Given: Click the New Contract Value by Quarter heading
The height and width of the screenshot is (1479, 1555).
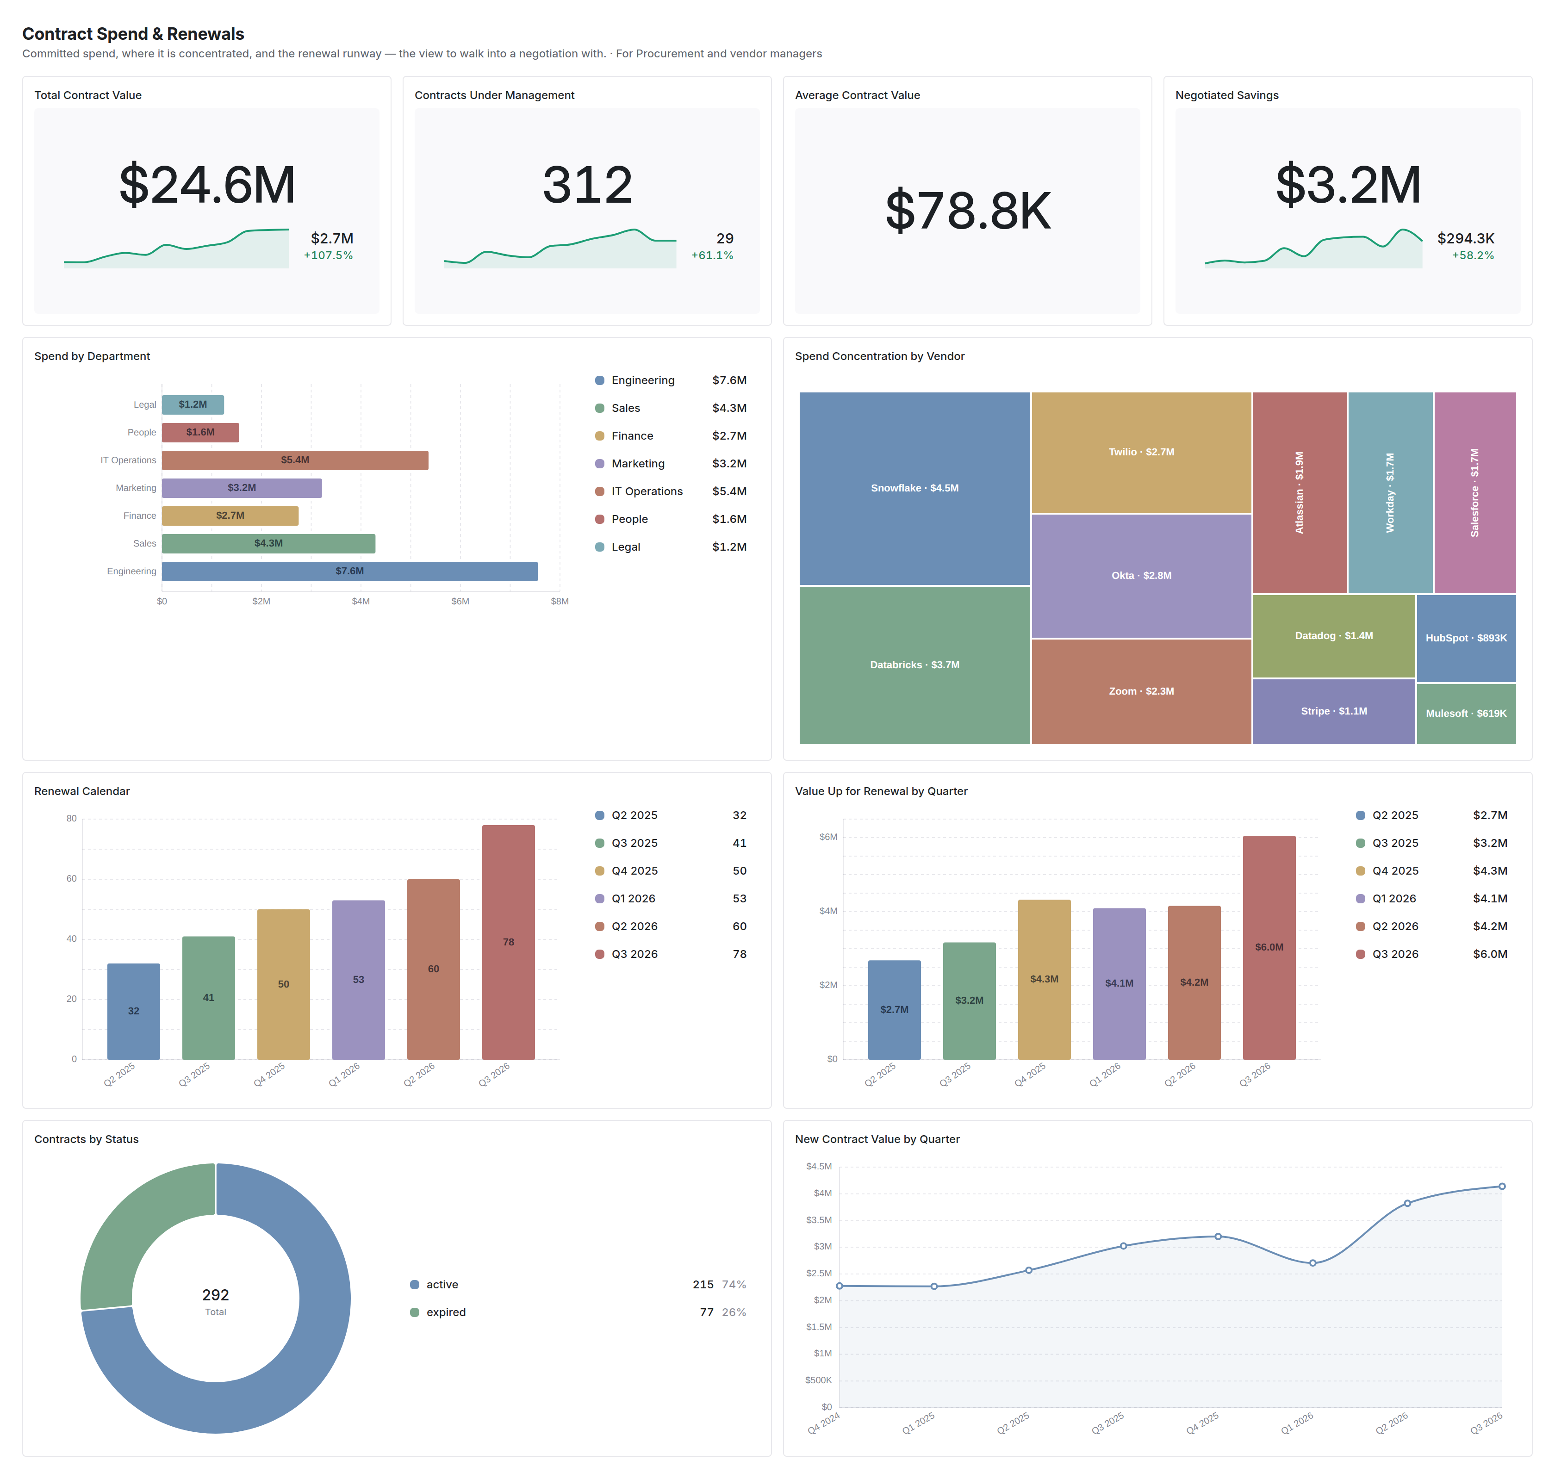Looking at the screenshot, I should coord(877,1139).
